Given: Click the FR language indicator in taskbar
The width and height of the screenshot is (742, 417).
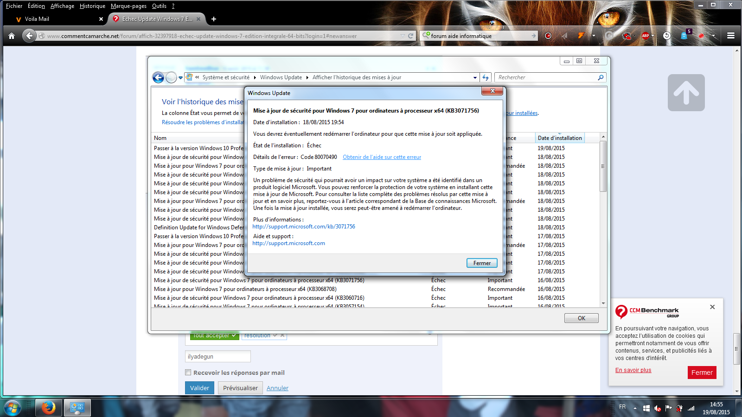Looking at the screenshot, I should pos(622,407).
